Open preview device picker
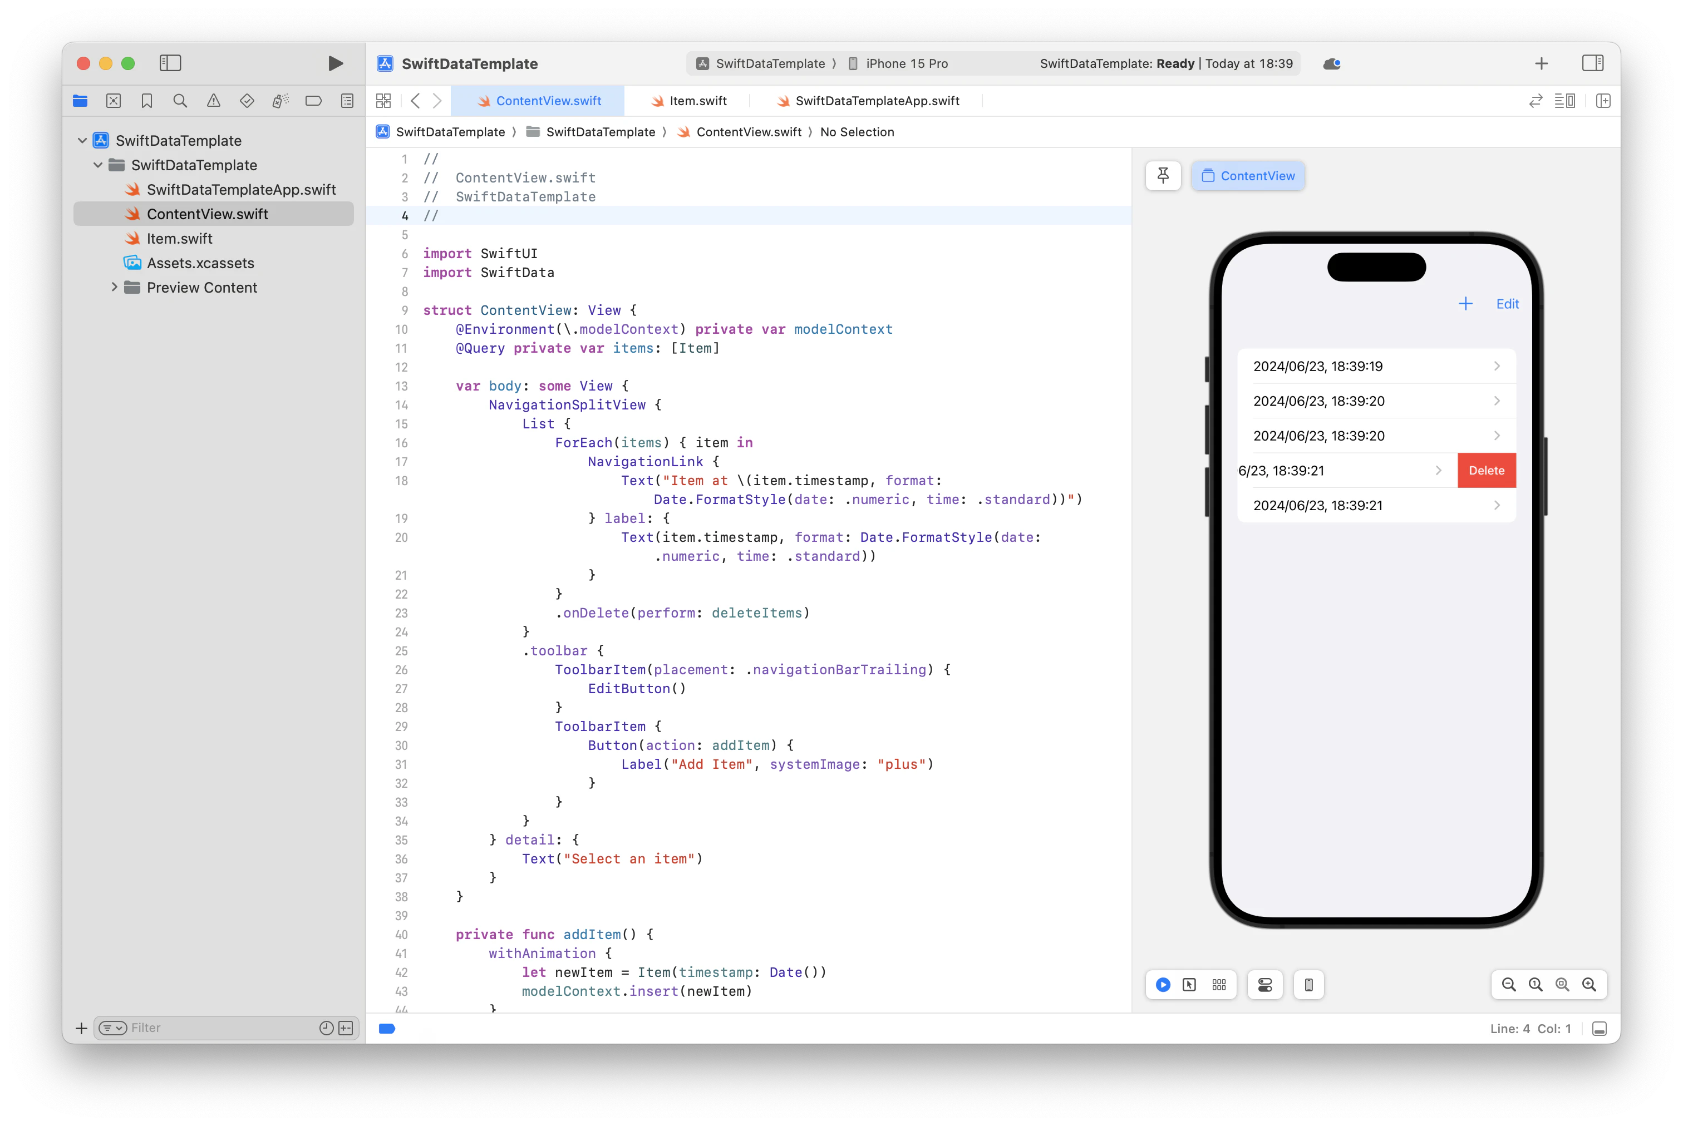This screenshot has width=1683, height=1126. click(1309, 985)
